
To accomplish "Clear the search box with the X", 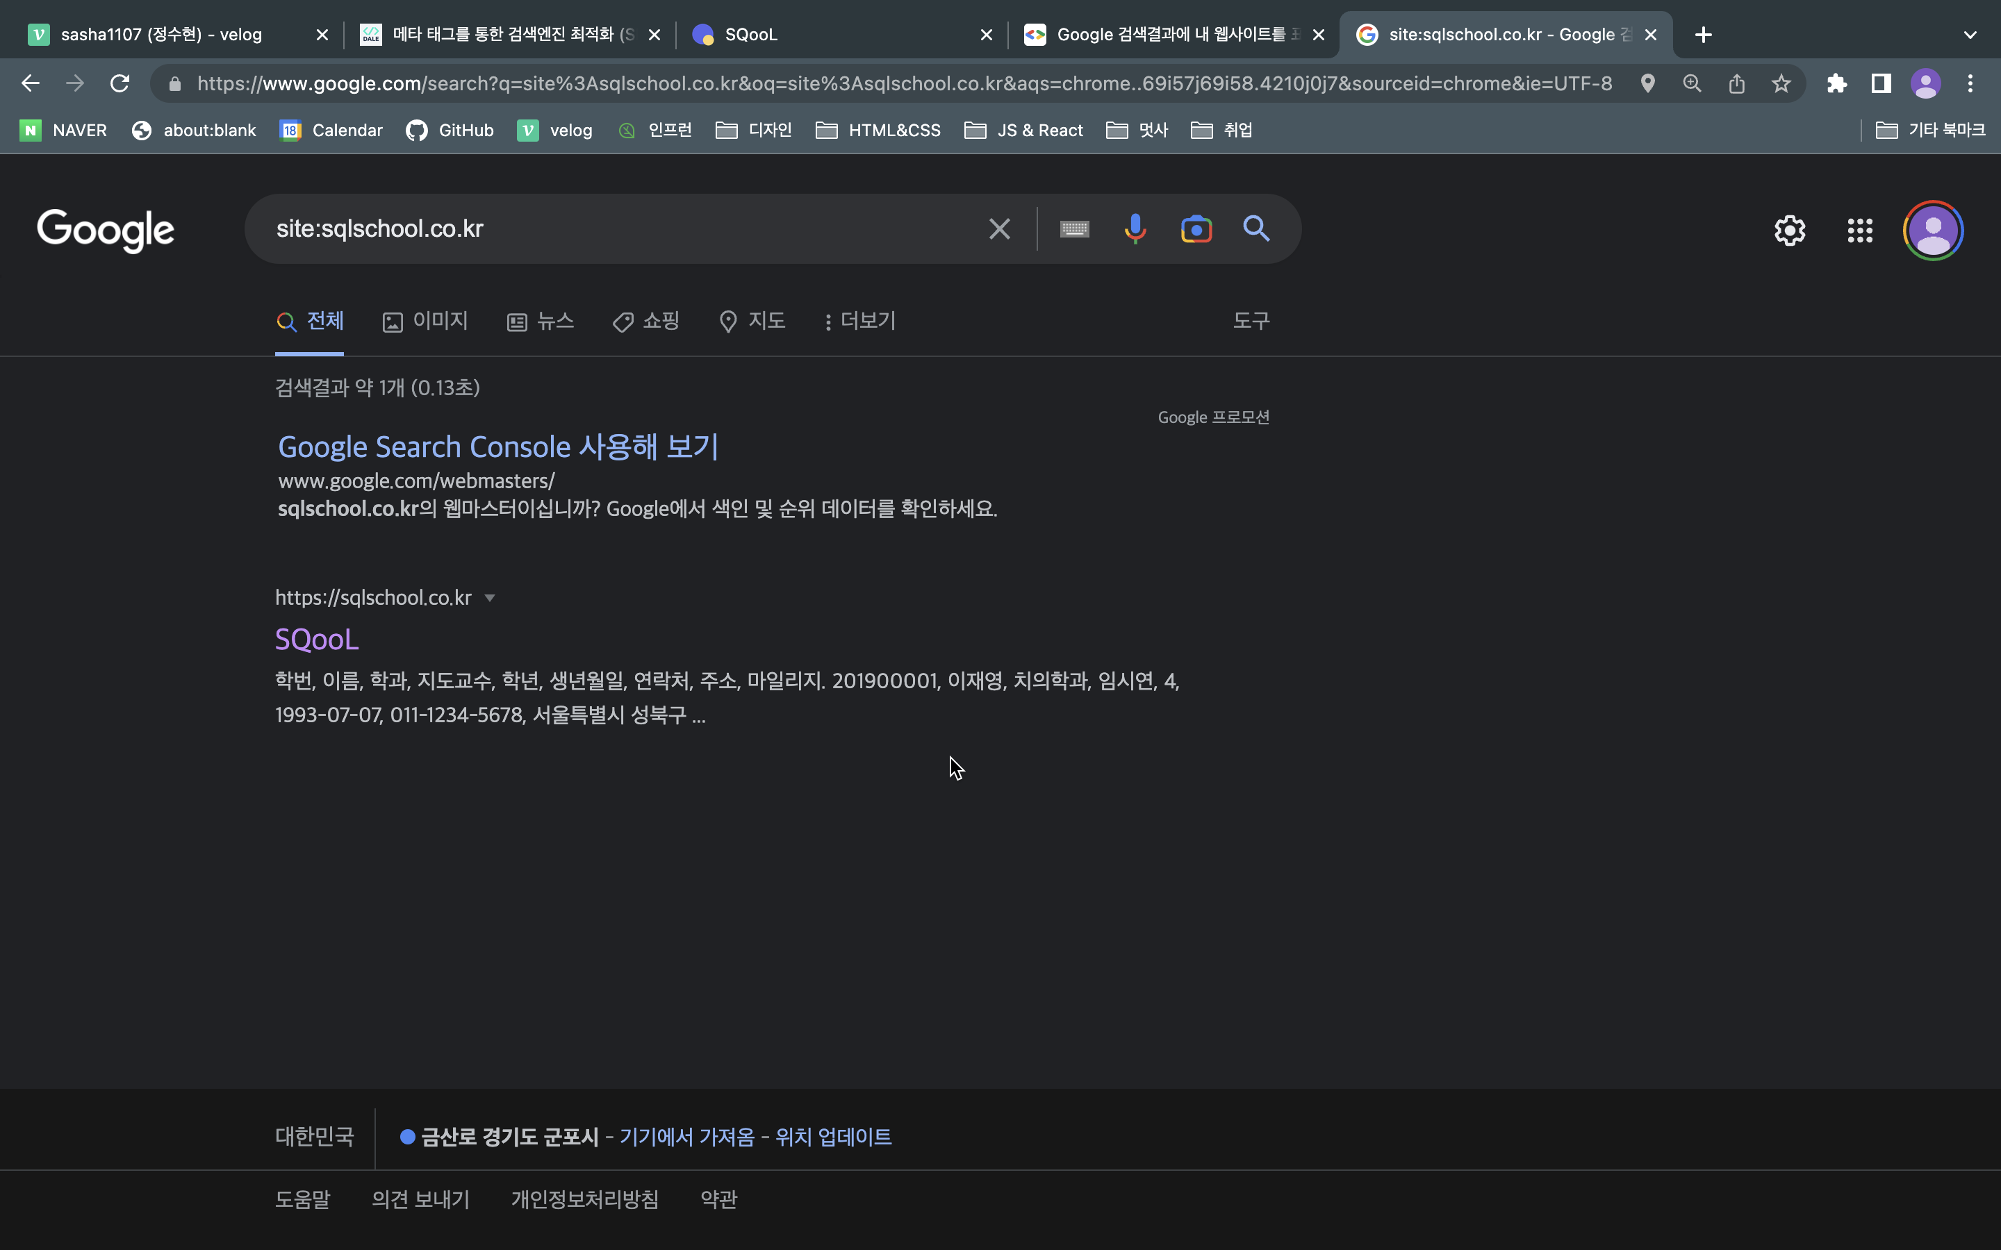I will [1000, 229].
